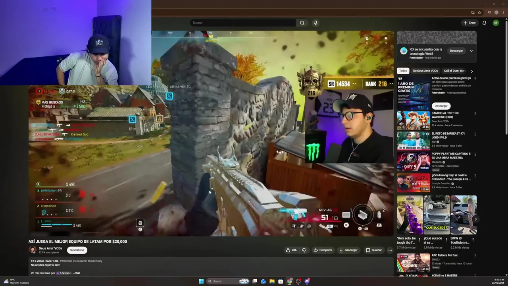Click the Chrome bookmark star icon
Image resolution: width=508 pixels, height=286 pixels.
click(479, 12)
